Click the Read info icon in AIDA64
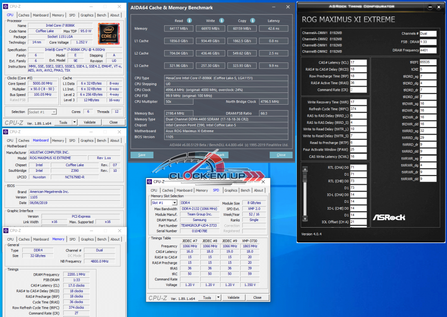Screen dimensions: 447x317 [189, 20]
